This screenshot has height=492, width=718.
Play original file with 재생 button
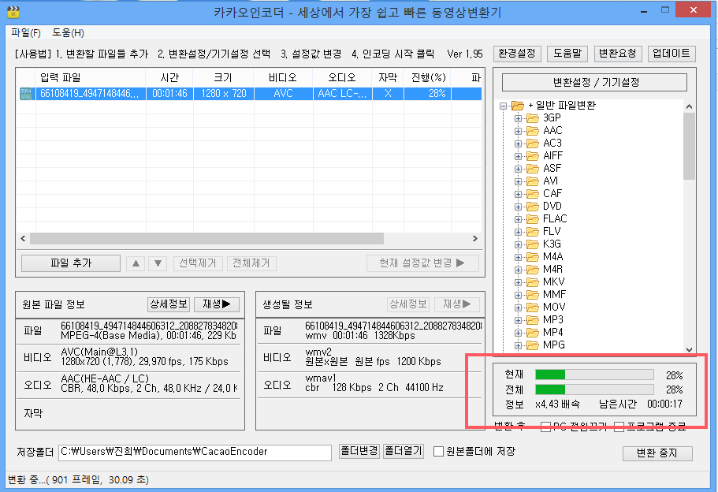click(x=216, y=304)
